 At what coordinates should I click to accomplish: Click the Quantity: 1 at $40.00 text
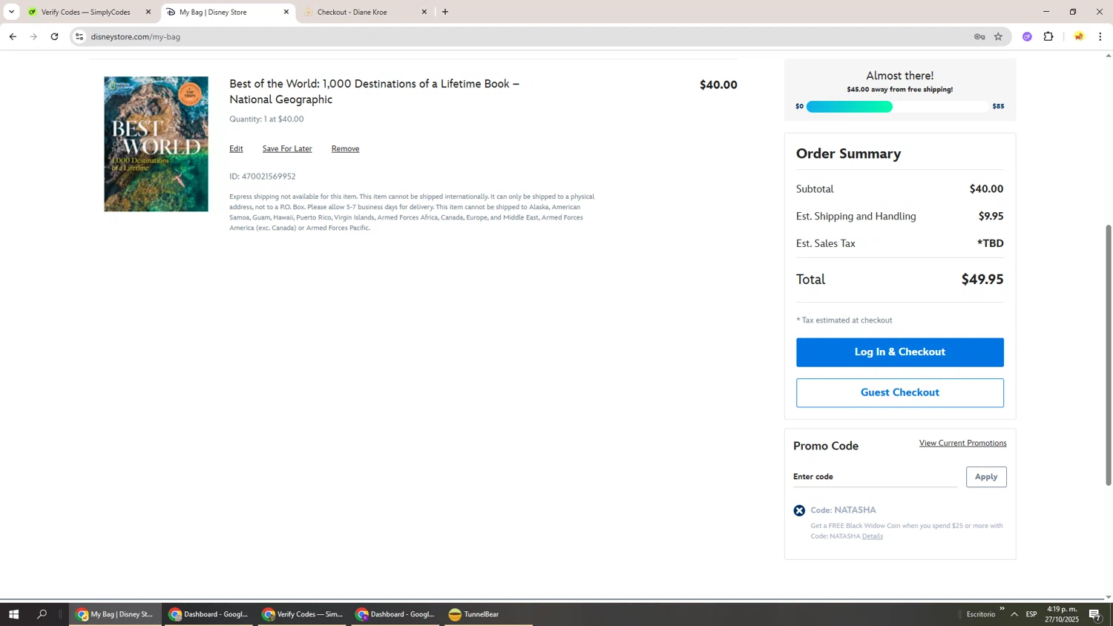click(266, 119)
